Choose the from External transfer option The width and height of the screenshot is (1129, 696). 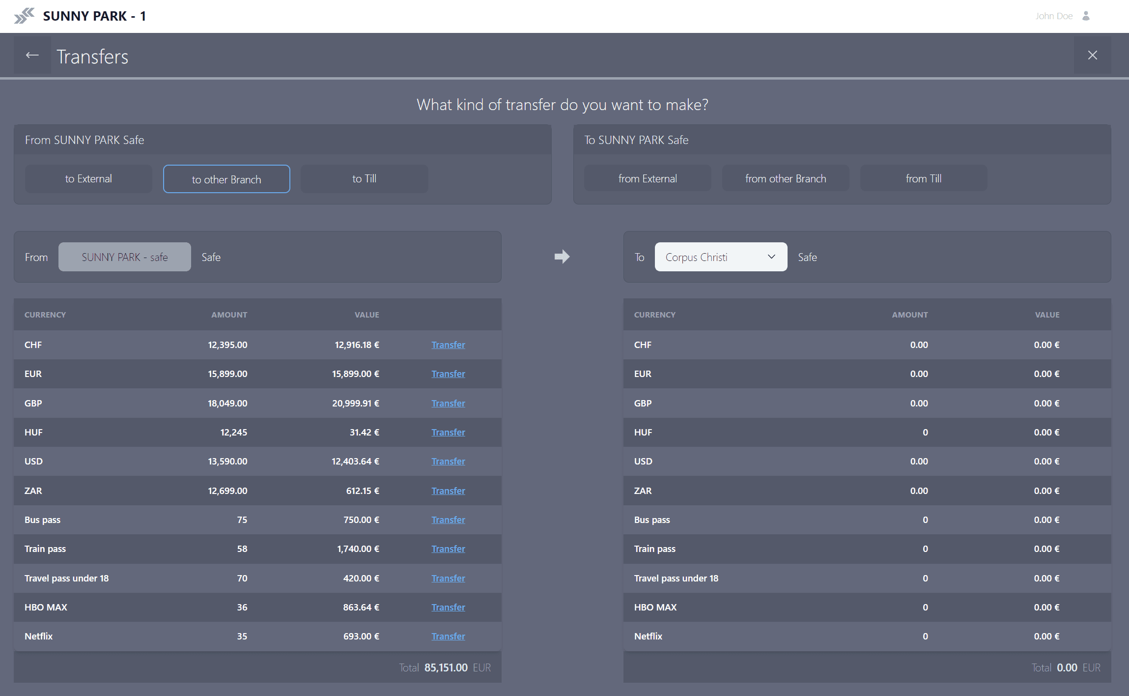coord(648,178)
